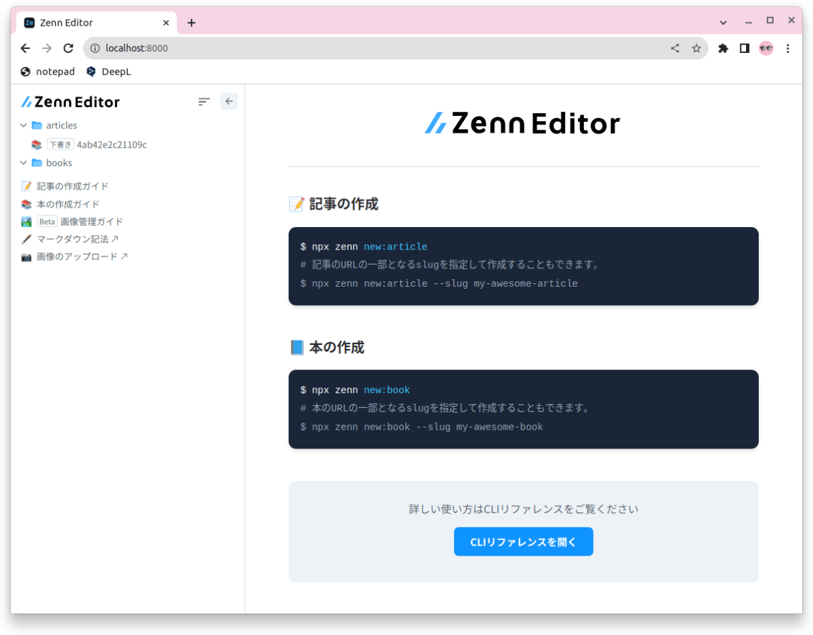Screen dimensions: 813x635
Task: Click the large Zenn Editor main logo
Action: click(523, 123)
